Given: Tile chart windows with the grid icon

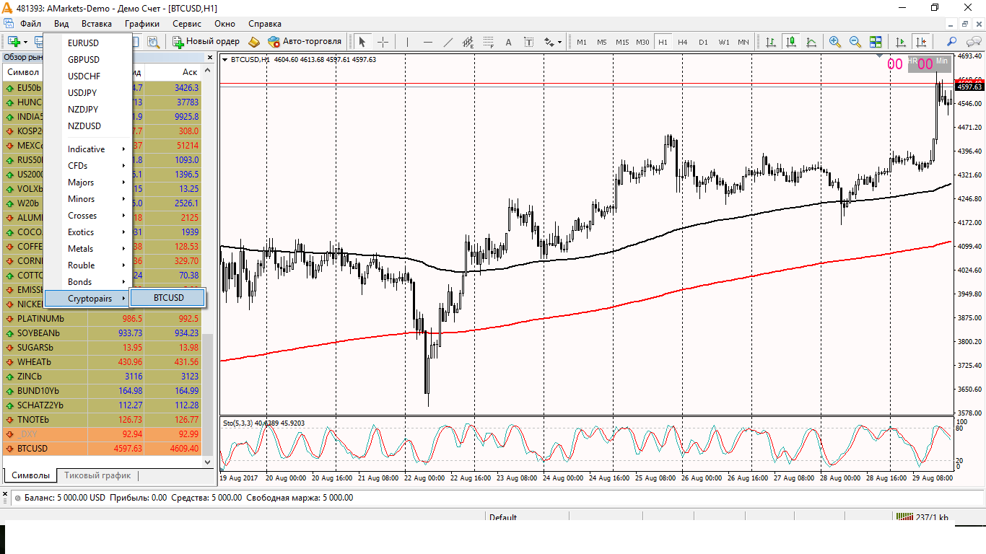Looking at the screenshot, I should 876,42.
